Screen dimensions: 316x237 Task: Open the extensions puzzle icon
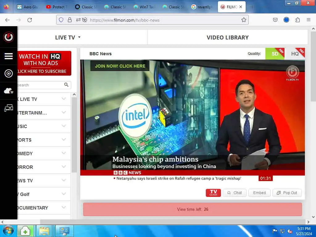297,20
